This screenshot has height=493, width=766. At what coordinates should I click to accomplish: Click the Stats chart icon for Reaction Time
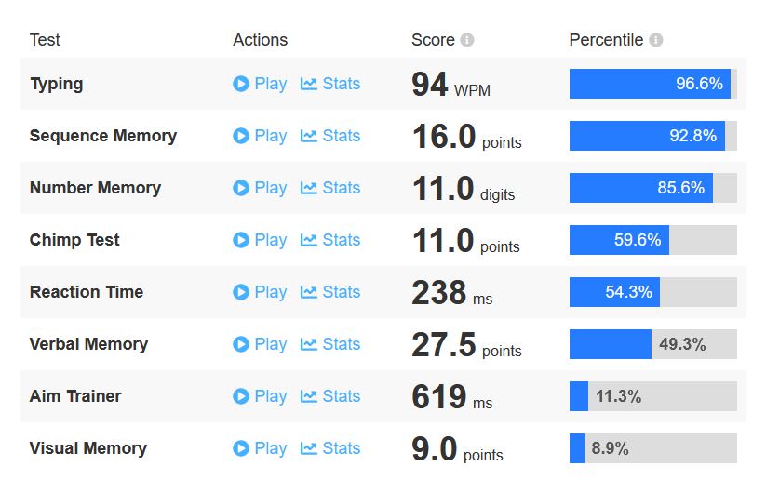[309, 292]
